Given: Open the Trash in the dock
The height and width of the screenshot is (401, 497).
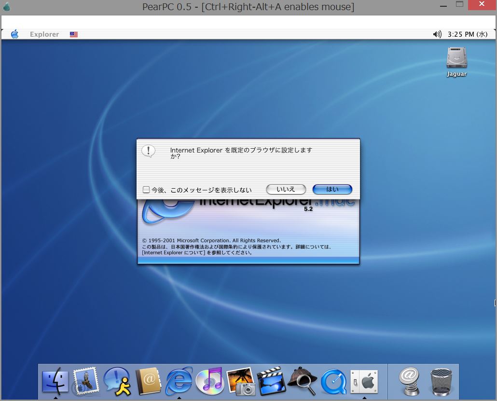Looking at the screenshot, I should [441, 382].
